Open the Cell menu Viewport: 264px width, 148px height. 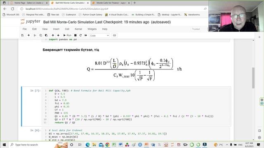67,29
